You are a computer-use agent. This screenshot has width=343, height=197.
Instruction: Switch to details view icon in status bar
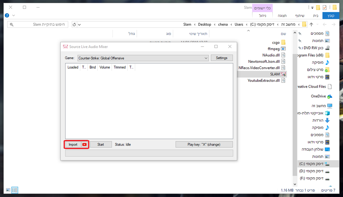click(x=15, y=190)
